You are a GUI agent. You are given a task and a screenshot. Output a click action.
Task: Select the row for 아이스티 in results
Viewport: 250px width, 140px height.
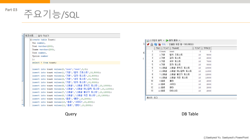pos(178,91)
